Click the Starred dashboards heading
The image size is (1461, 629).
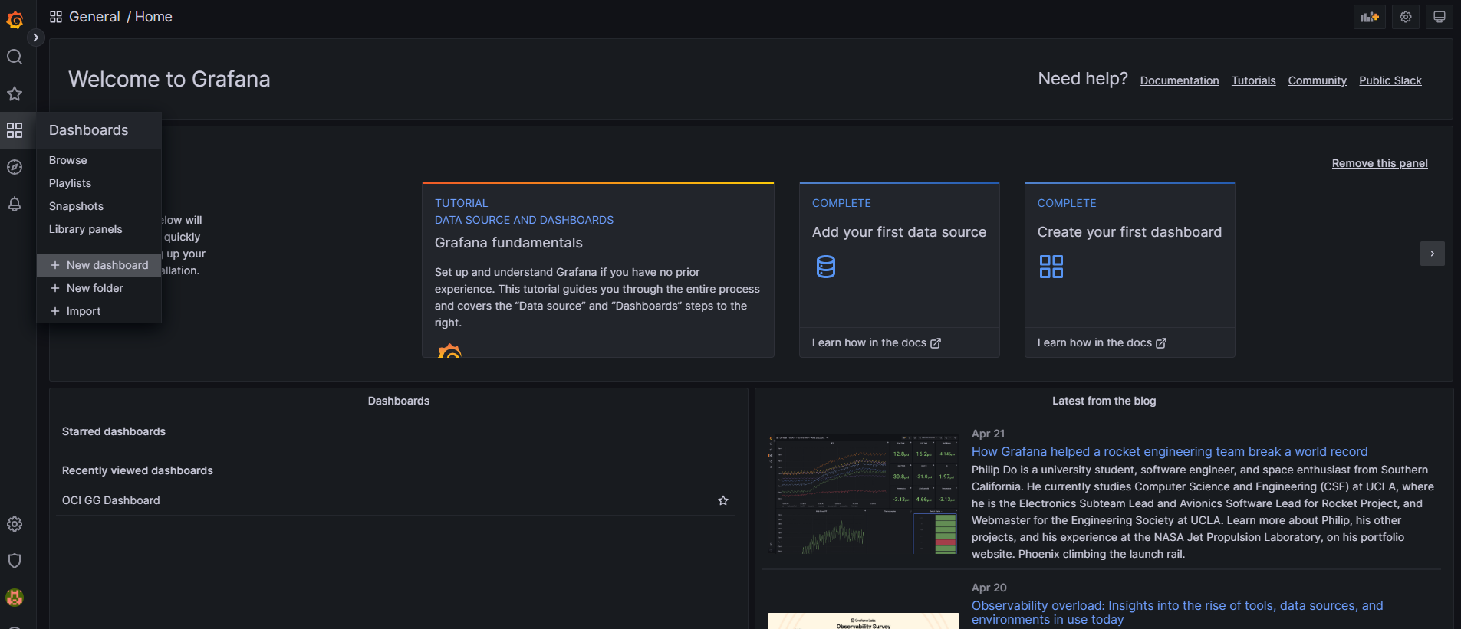click(x=114, y=431)
